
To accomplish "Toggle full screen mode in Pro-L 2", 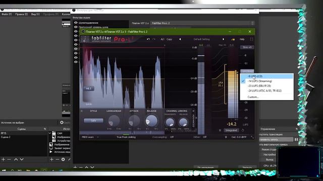I will click(251, 39).
